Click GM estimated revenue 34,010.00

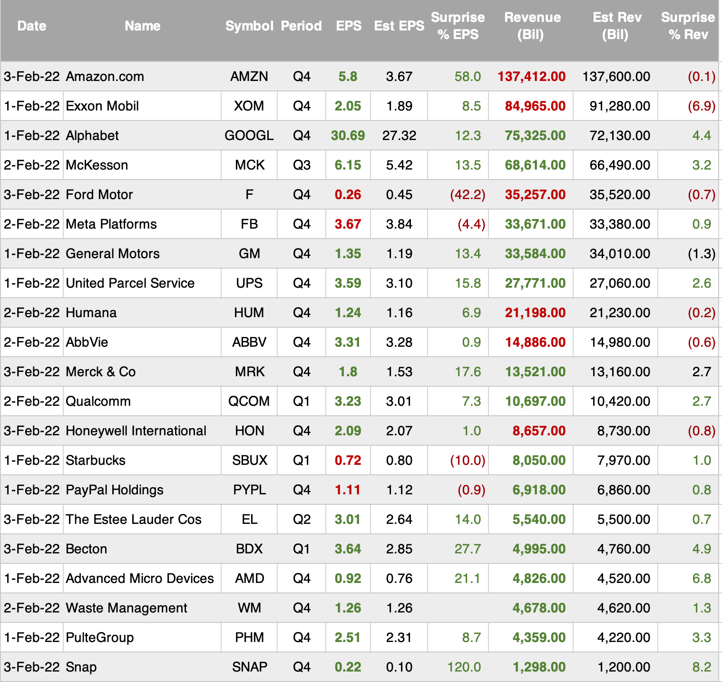tap(620, 253)
